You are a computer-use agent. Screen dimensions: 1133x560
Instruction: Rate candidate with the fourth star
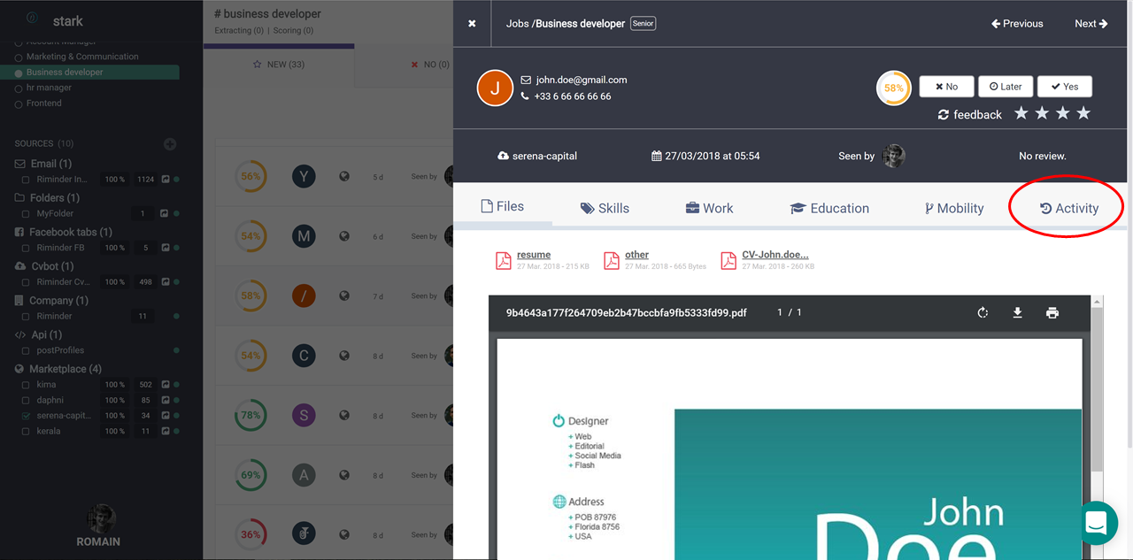click(1083, 113)
